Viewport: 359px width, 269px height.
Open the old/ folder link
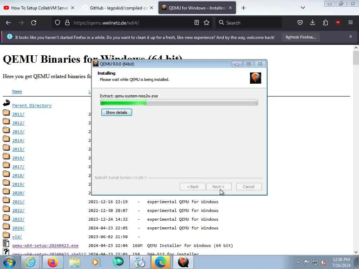[x=17, y=237]
